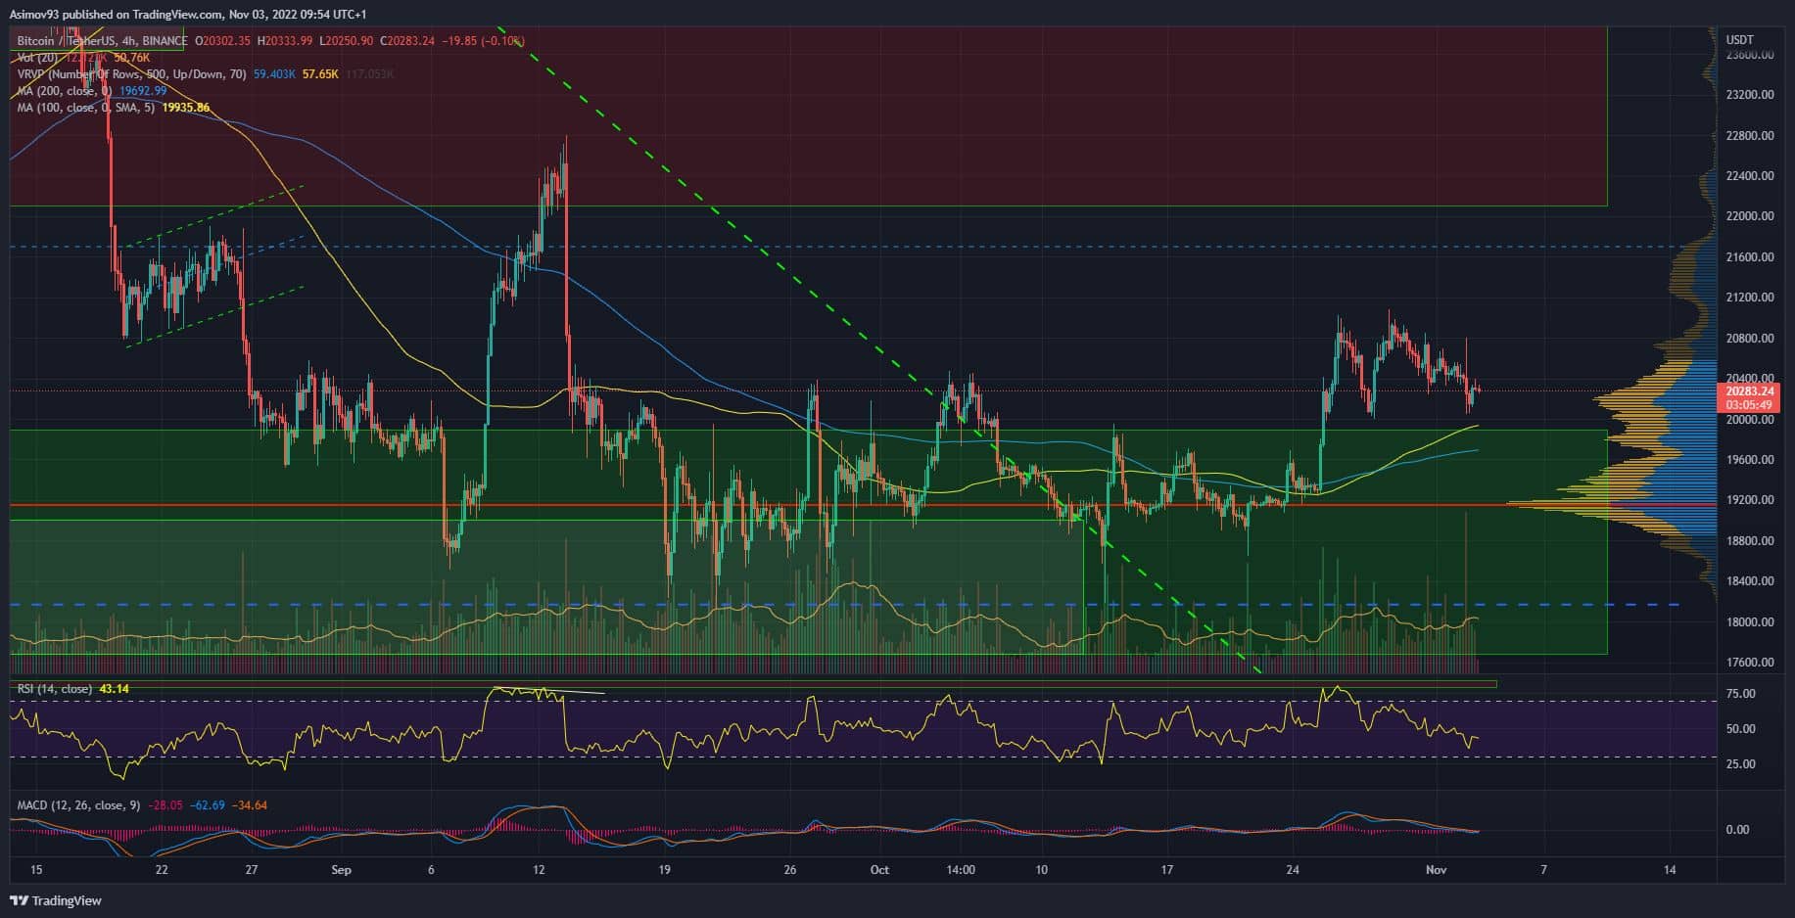
Task: Click the current price label 20283.24
Action: coord(1749,391)
